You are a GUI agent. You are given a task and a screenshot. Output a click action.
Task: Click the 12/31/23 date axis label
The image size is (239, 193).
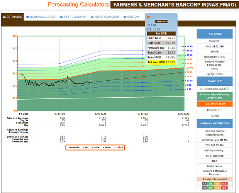[x=183, y=114]
